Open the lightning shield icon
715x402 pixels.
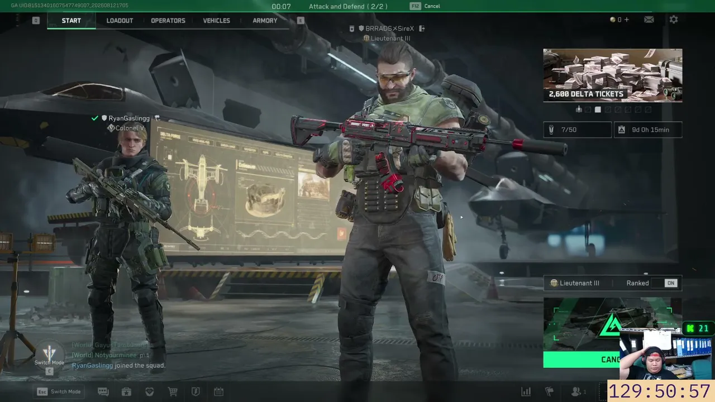pyautogui.click(x=196, y=391)
